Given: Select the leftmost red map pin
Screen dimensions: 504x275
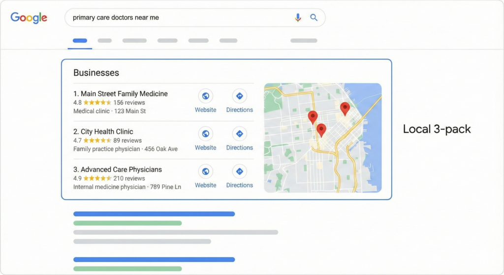Looking at the screenshot, I should (x=313, y=117).
